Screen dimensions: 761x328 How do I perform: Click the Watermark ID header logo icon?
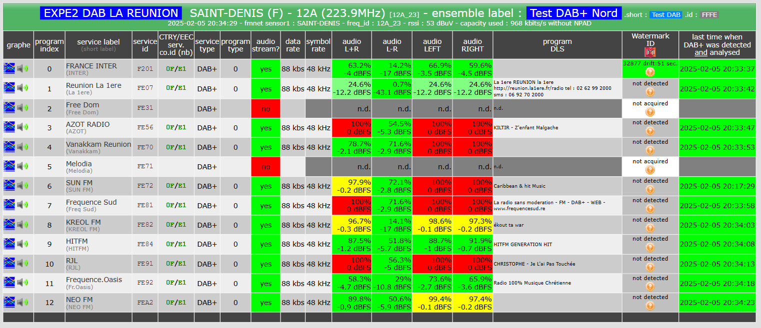[650, 52]
